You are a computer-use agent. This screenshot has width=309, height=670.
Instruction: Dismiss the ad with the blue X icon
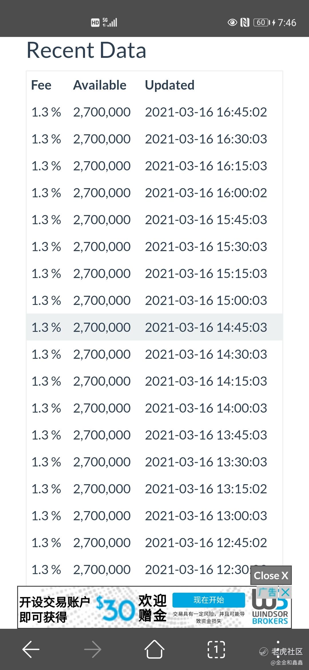coord(285,592)
